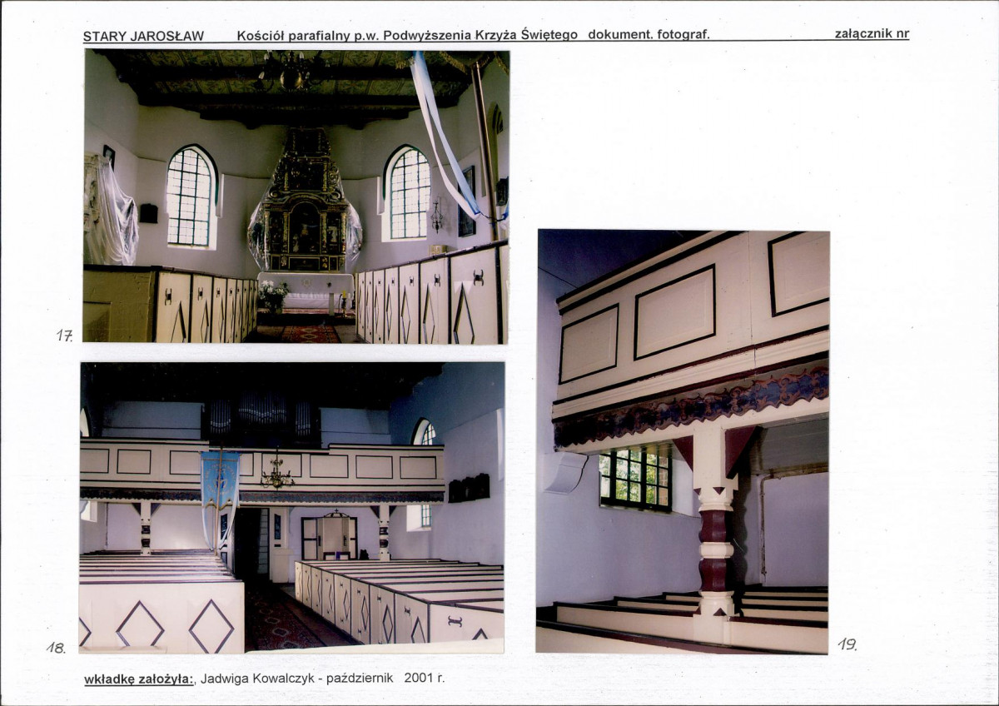Open photo 19 showing the gallery pillar

[683, 442]
